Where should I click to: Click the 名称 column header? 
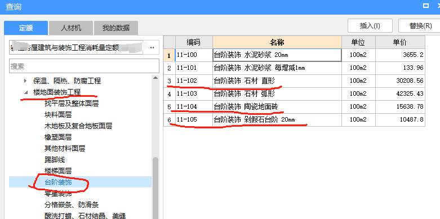[x=277, y=42]
